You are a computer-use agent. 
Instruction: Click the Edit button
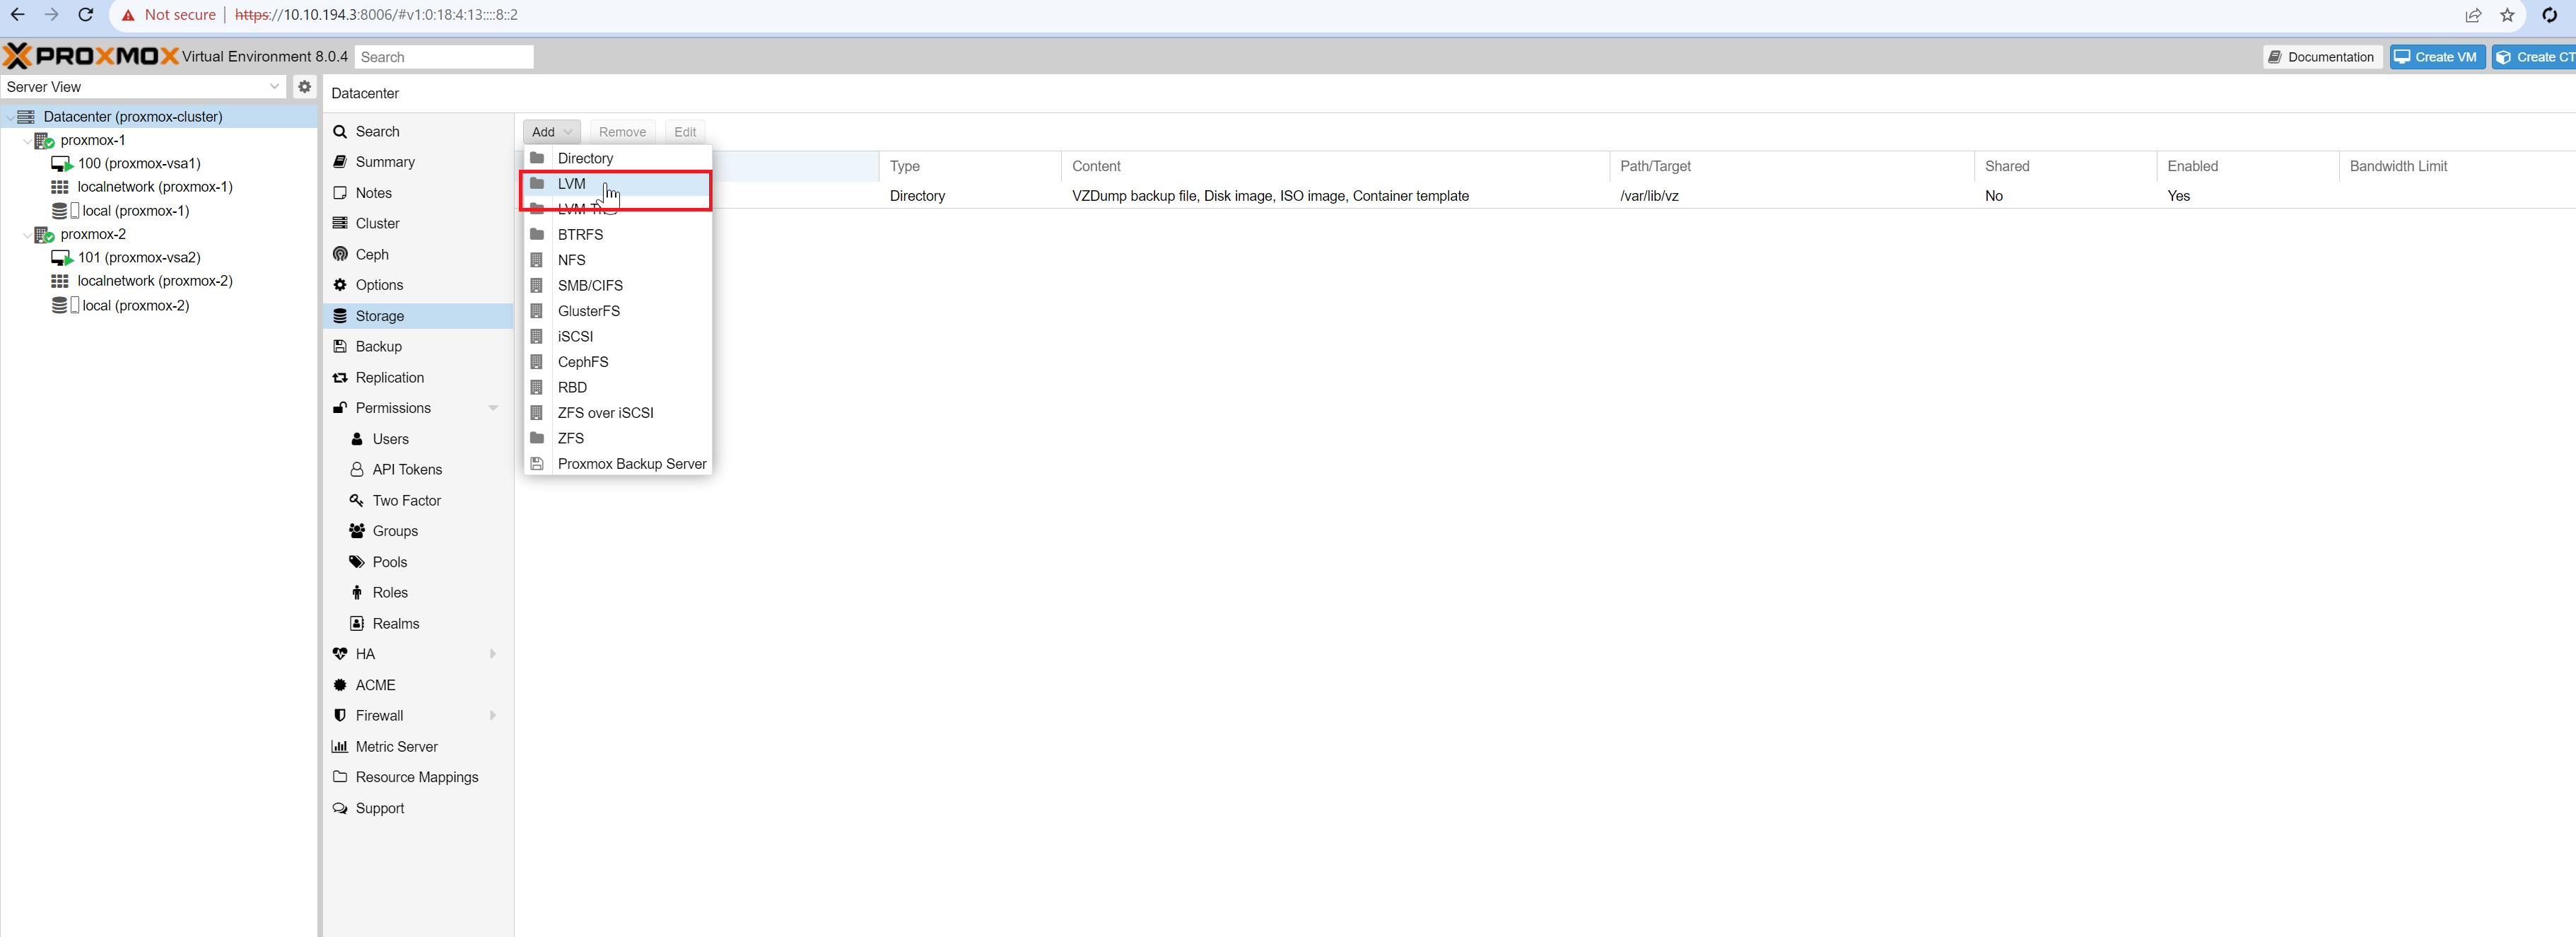(685, 132)
